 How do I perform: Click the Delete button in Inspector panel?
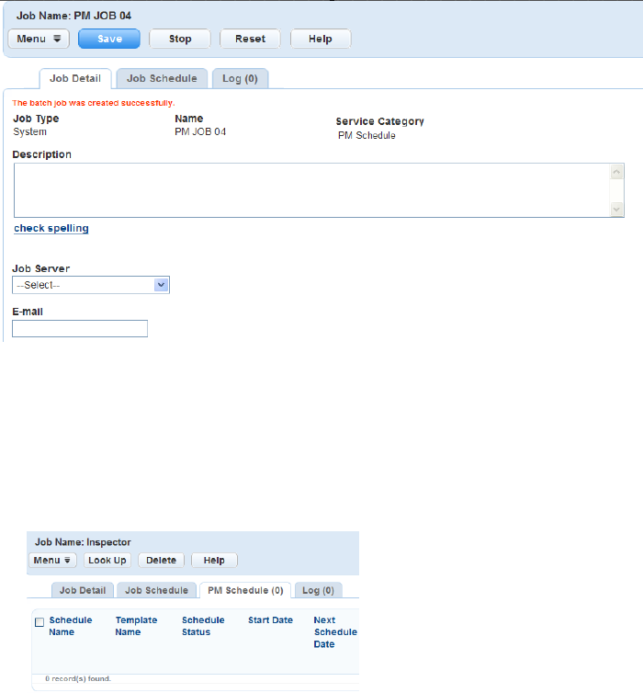click(x=161, y=560)
